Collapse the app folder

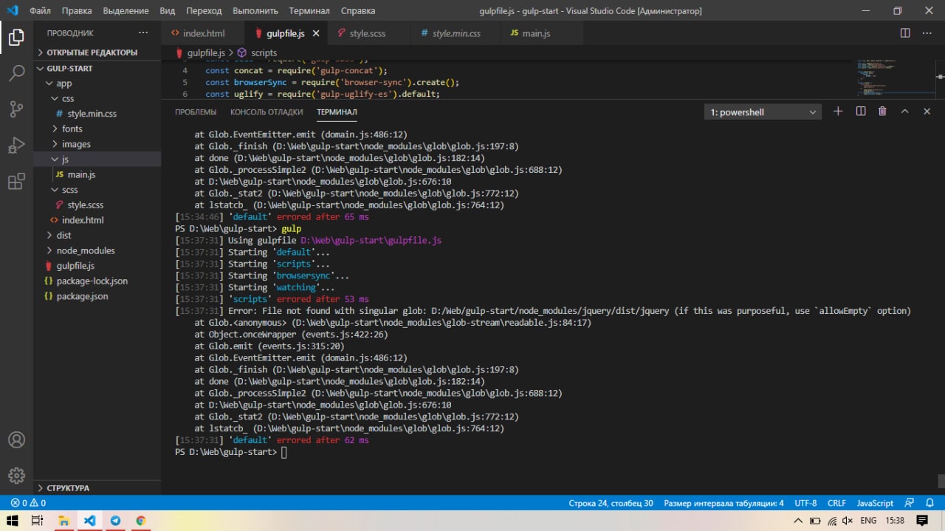click(x=97, y=83)
